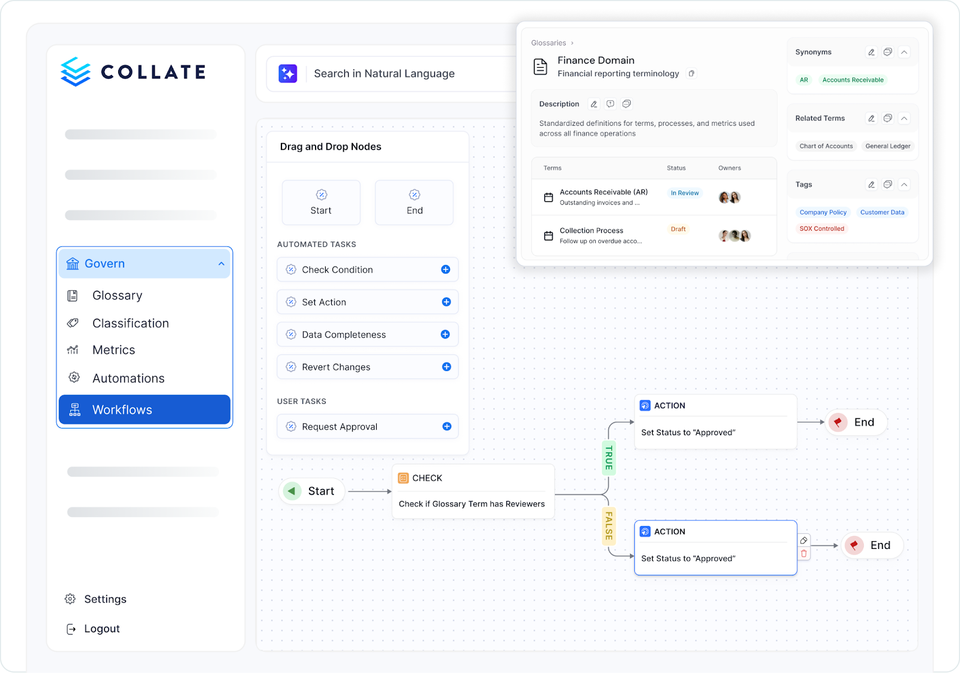This screenshot has width=960, height=673.
Task: Click the Logout door icon
Action: tap(71, 629)
